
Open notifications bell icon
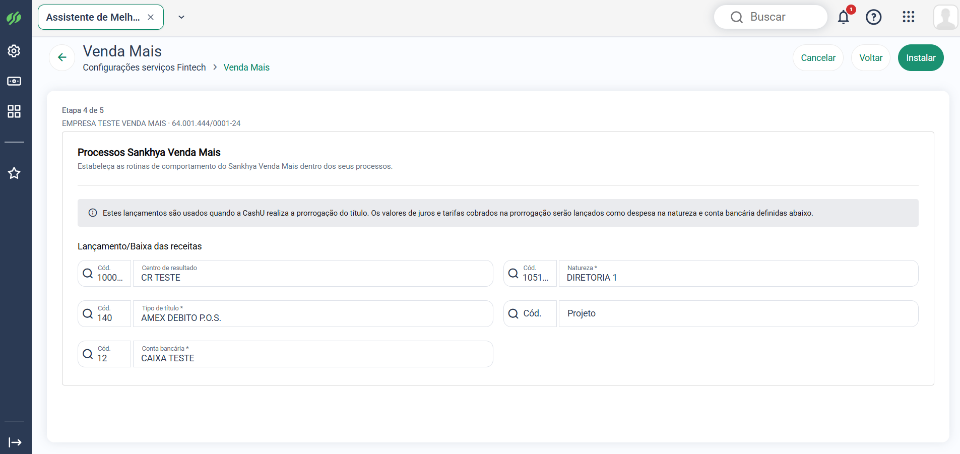click(x=844, y=17)
